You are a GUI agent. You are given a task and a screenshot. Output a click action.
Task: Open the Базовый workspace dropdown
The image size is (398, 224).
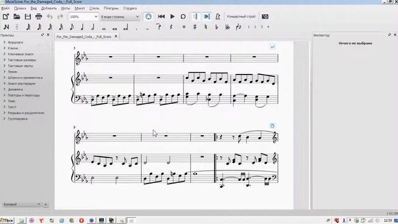tap(22, 204)
